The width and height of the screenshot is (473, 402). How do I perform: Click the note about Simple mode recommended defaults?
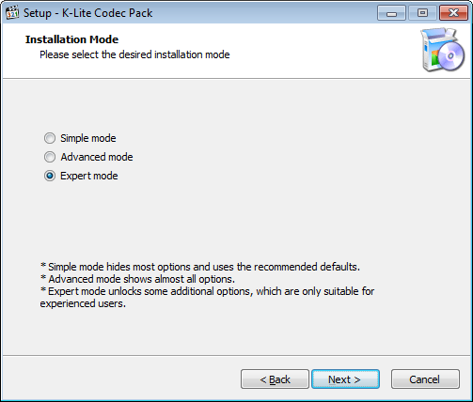coord(200,267)
